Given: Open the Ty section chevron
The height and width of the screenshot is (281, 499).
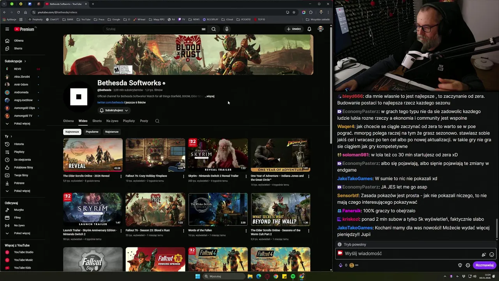Looking at the screenshot, I should (11, 136).
